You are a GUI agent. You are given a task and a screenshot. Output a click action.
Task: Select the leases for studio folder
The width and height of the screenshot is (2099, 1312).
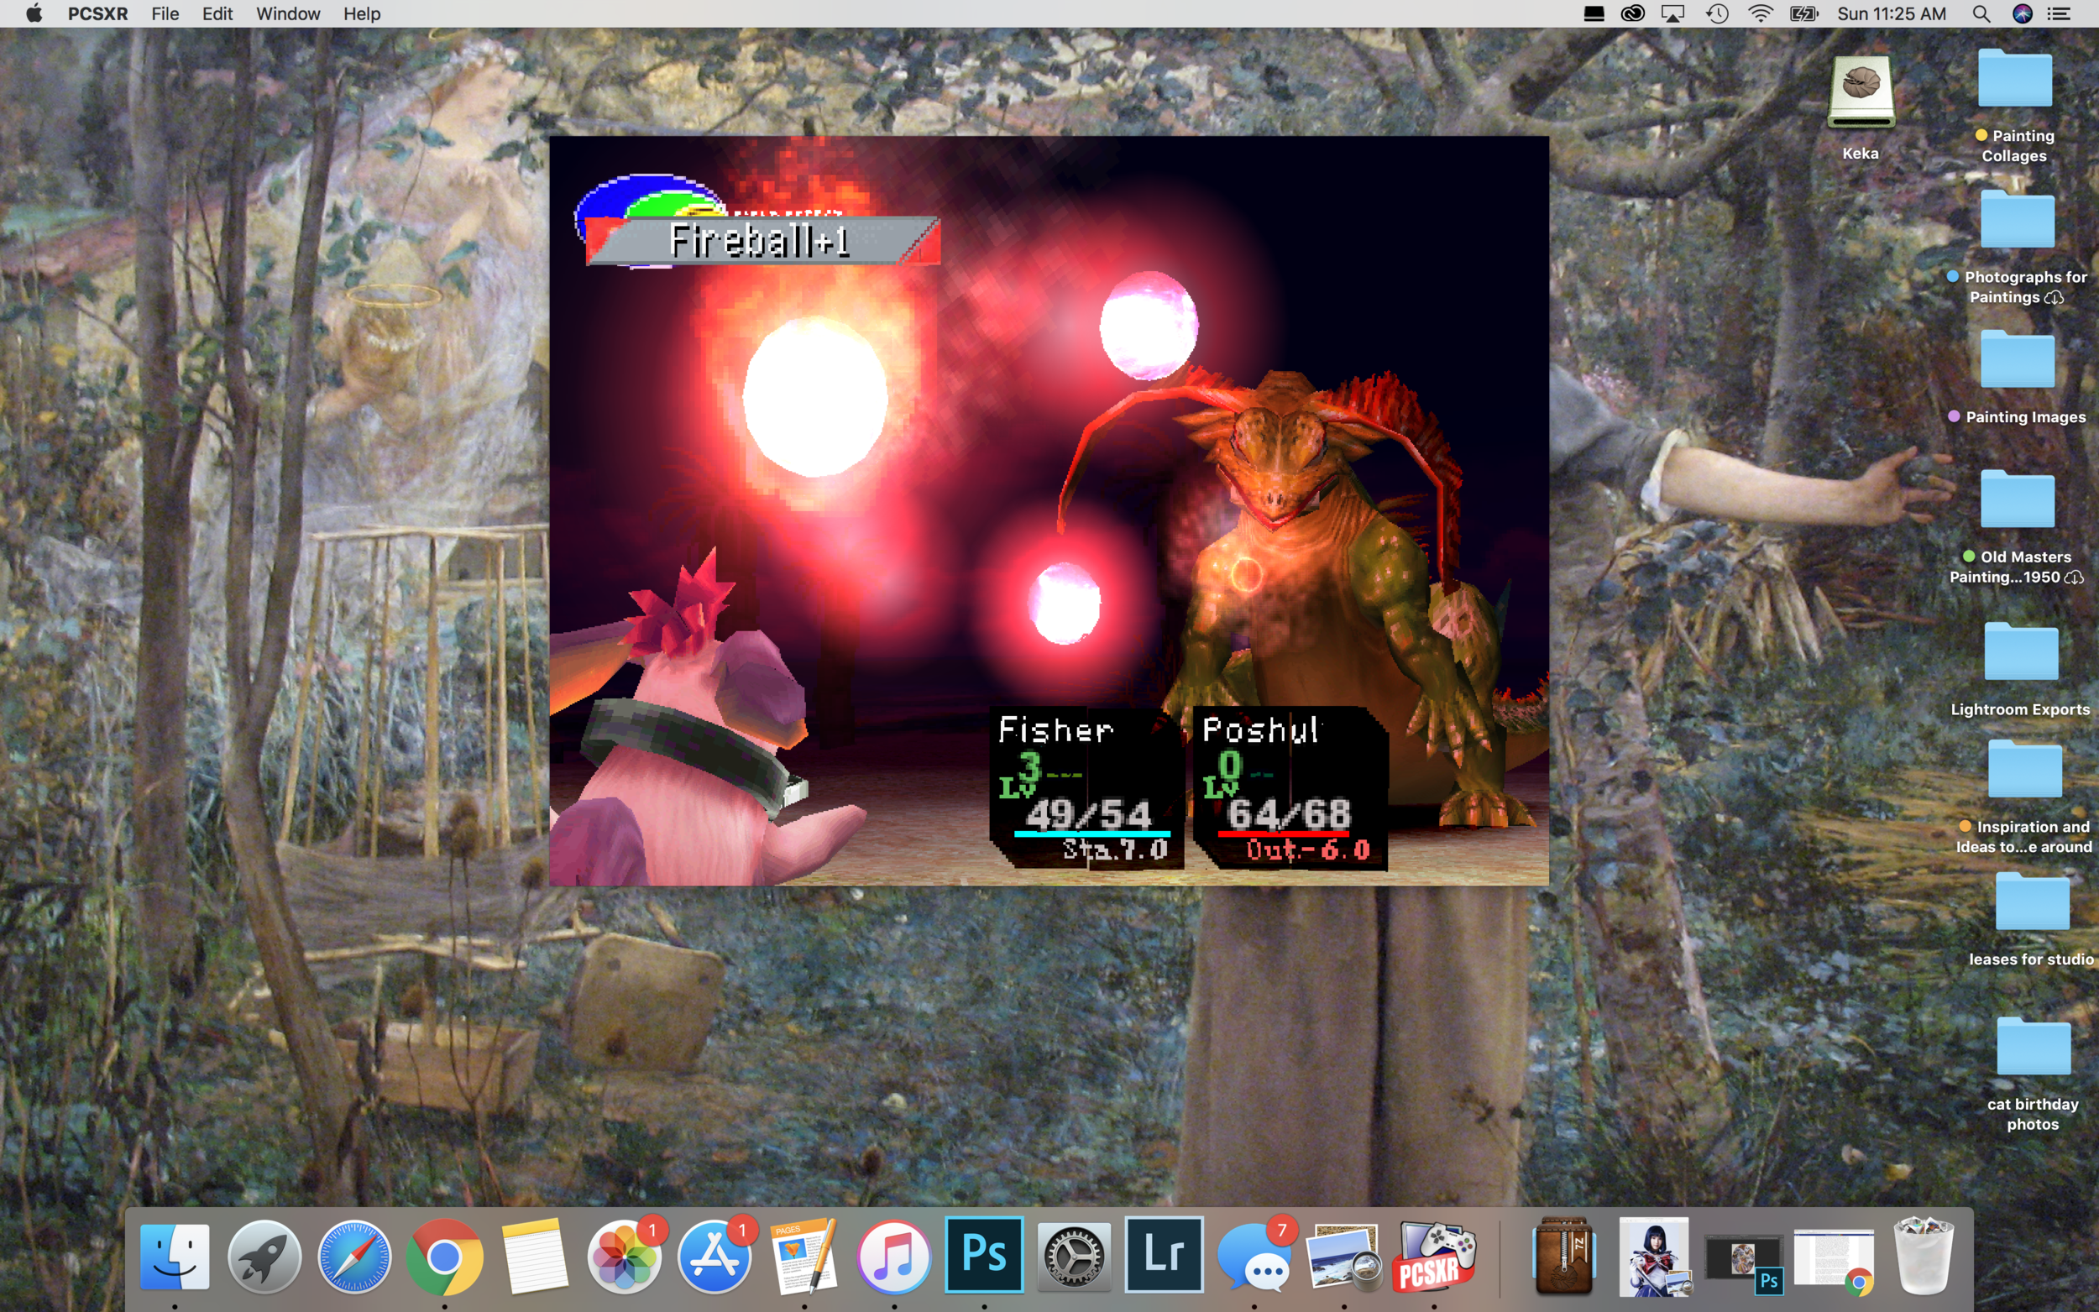point(2032,903)
